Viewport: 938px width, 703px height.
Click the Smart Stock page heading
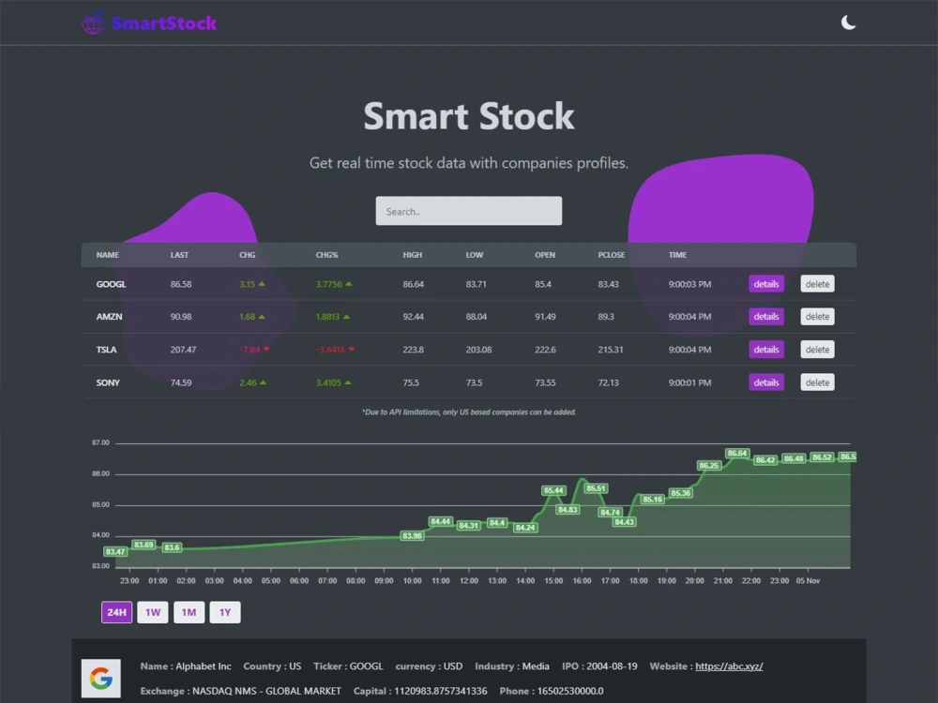[469, 116]
